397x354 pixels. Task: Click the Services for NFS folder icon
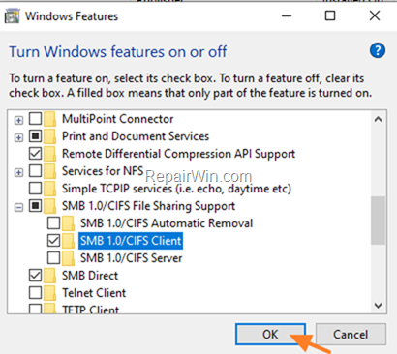(50, 171)
